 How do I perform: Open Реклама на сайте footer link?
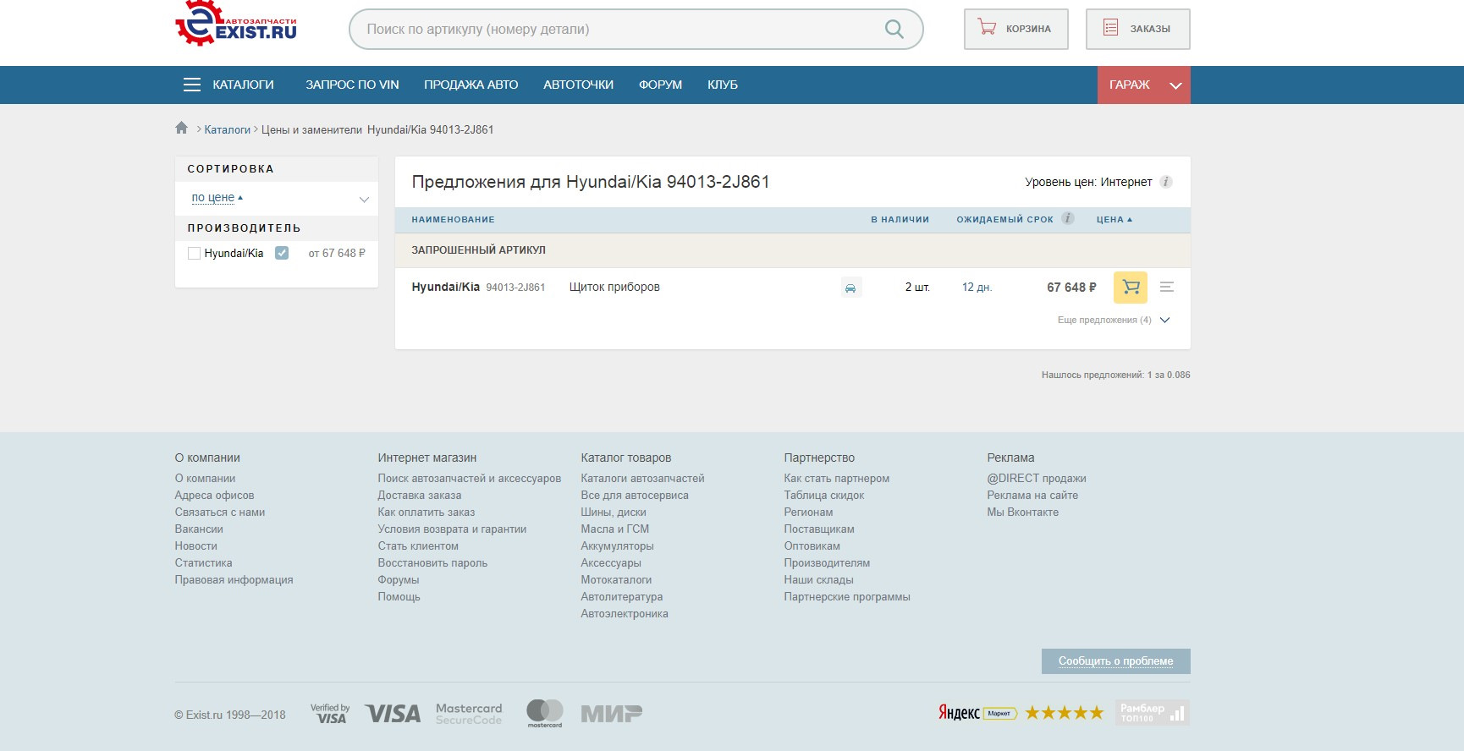pyautogui.click(x=1032, y=496)
